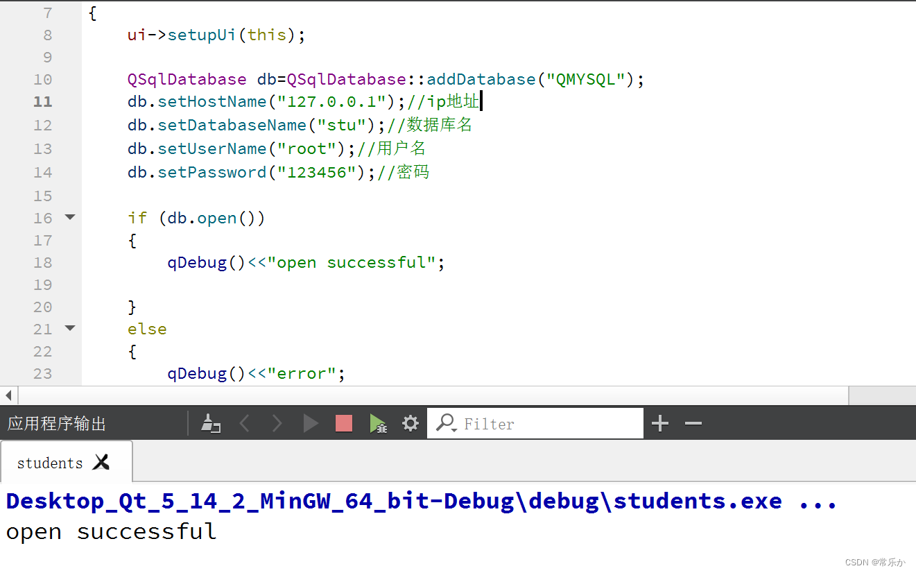Click db.open() condition in line 16

tap(212, 218)
